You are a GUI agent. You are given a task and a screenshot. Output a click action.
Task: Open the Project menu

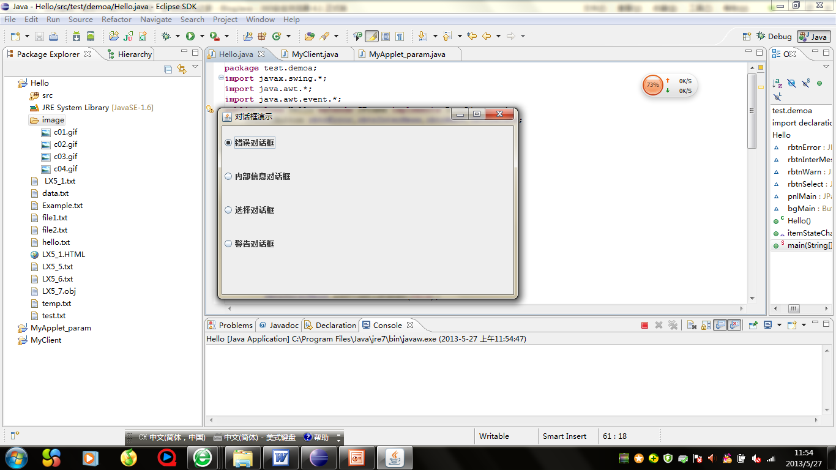coord(225,20)
